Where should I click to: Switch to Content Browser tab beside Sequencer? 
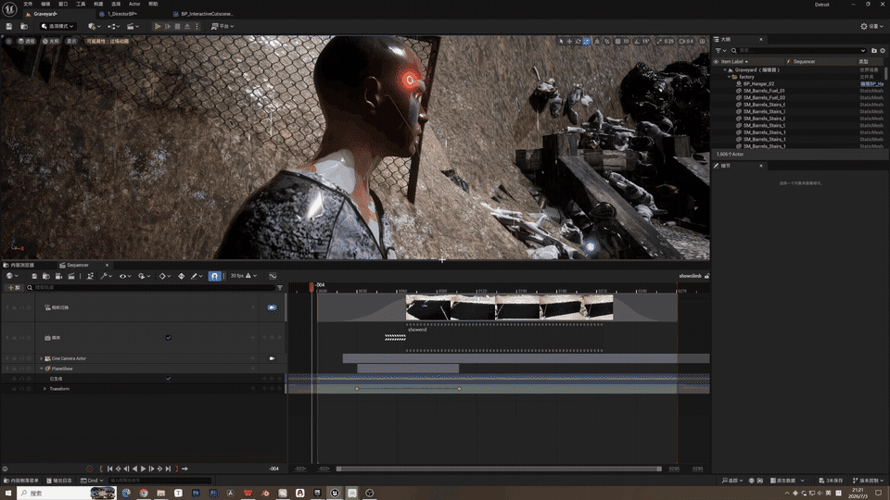tap(19, 265)
